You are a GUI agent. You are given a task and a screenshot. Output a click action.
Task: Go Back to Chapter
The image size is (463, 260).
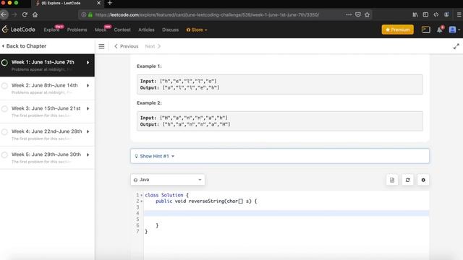click(24, 46)
